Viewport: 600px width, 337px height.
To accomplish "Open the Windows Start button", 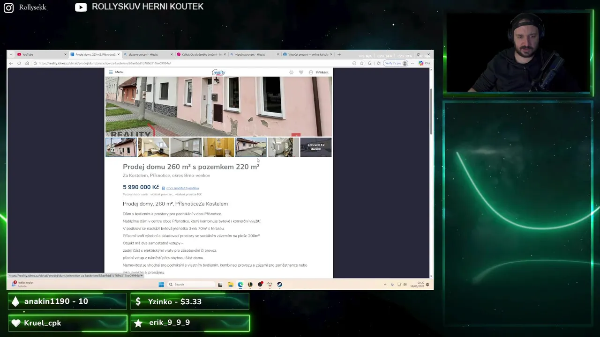I will tap(161, 284).
